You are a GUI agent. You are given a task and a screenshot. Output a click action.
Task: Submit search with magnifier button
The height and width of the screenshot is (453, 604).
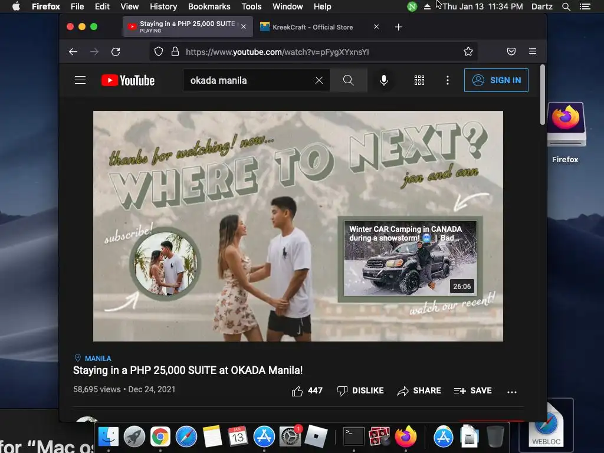click(x=348, y=80)
